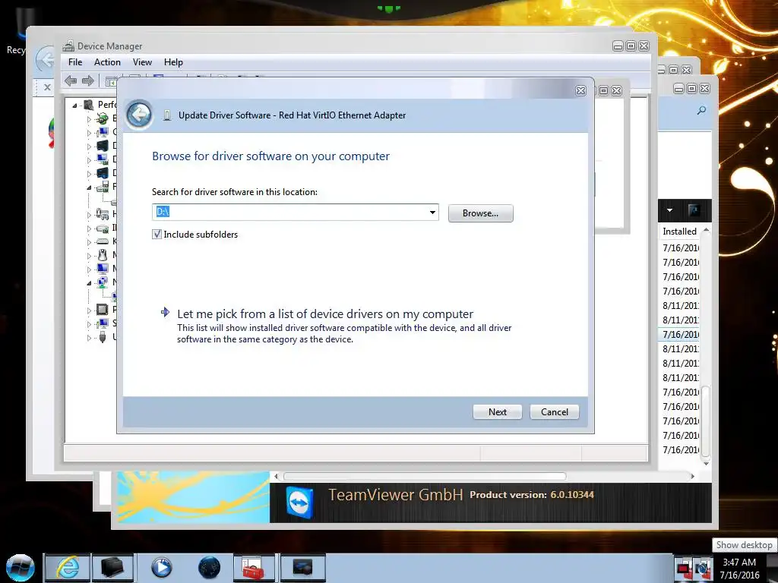
Task: Click the adapter device icon beside the dialog title
Action: [167, 115]
